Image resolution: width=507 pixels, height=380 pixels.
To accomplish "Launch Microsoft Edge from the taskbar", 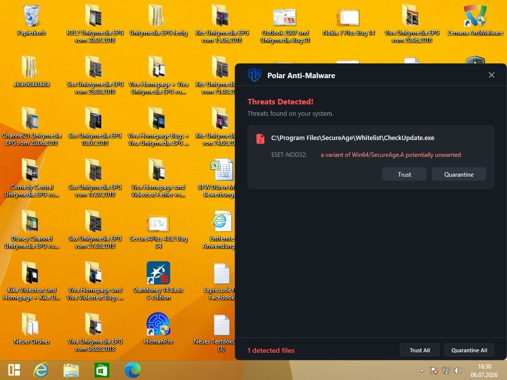I will 133,370.
